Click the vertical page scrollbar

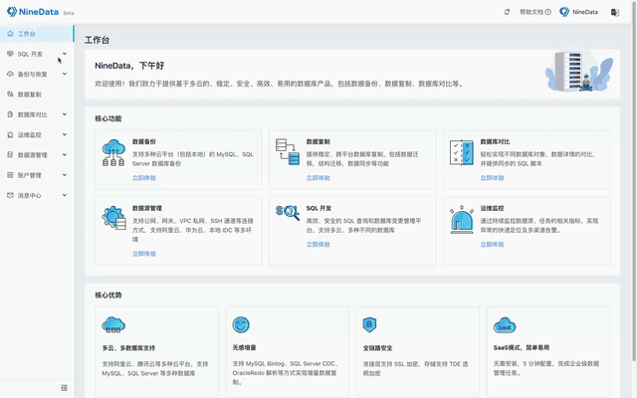coord(634,183)
